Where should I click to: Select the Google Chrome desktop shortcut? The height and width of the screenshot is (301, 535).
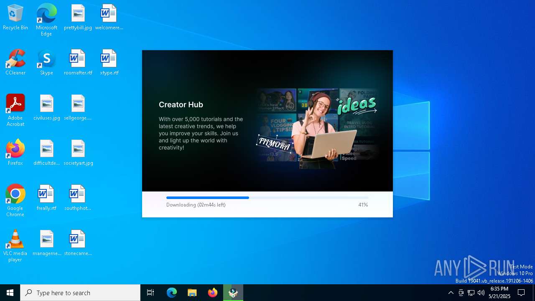(x=15, y=201)
